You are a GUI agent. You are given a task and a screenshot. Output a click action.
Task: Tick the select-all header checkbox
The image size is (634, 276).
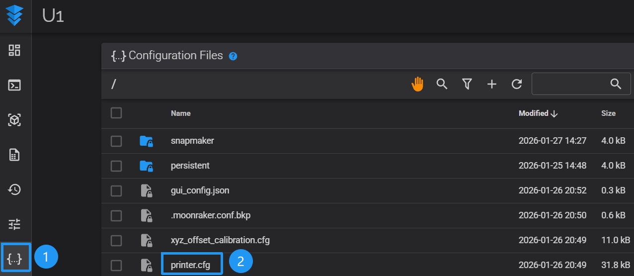tap(116, 113)
